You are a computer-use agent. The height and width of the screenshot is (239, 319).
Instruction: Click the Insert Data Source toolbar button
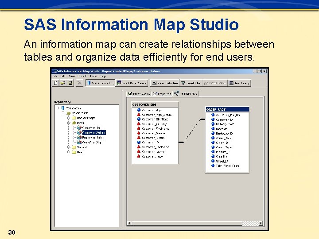[132, 83]
